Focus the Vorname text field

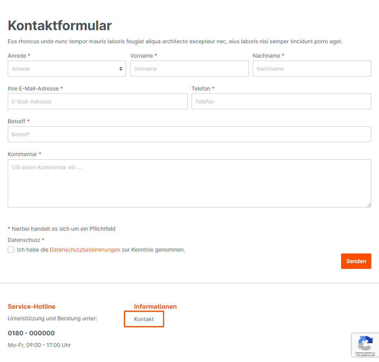(189, 69)
